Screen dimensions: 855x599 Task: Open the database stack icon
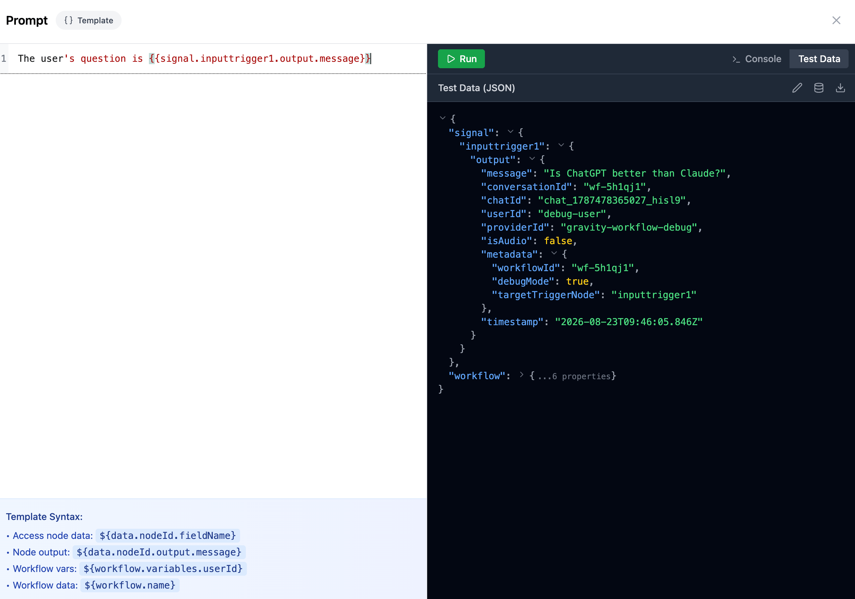click(819, 88)
